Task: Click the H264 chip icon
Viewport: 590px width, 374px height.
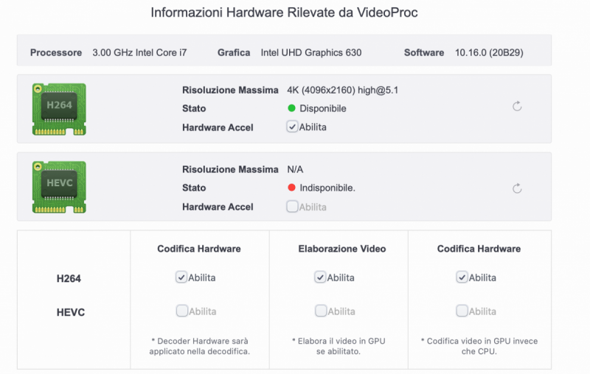Action: click(x=59, y=109)
